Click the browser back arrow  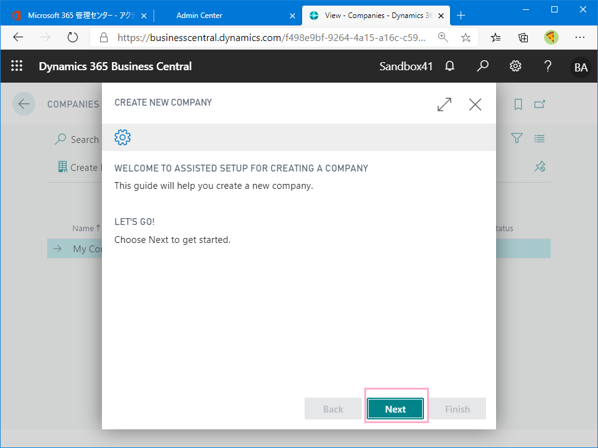18,37
